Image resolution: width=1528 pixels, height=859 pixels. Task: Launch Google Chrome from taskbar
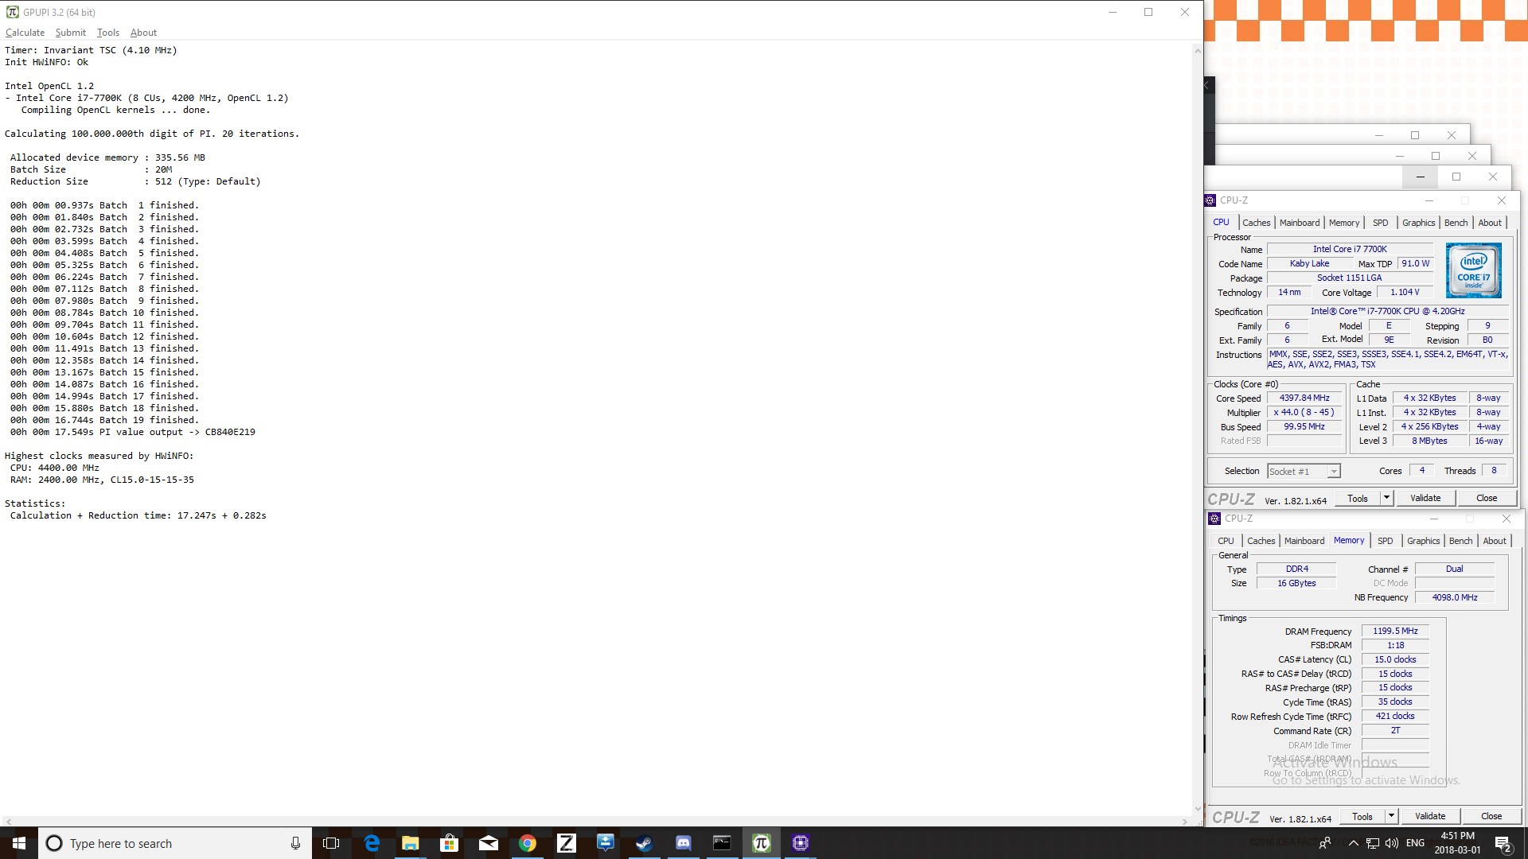(x=527, y=843)
